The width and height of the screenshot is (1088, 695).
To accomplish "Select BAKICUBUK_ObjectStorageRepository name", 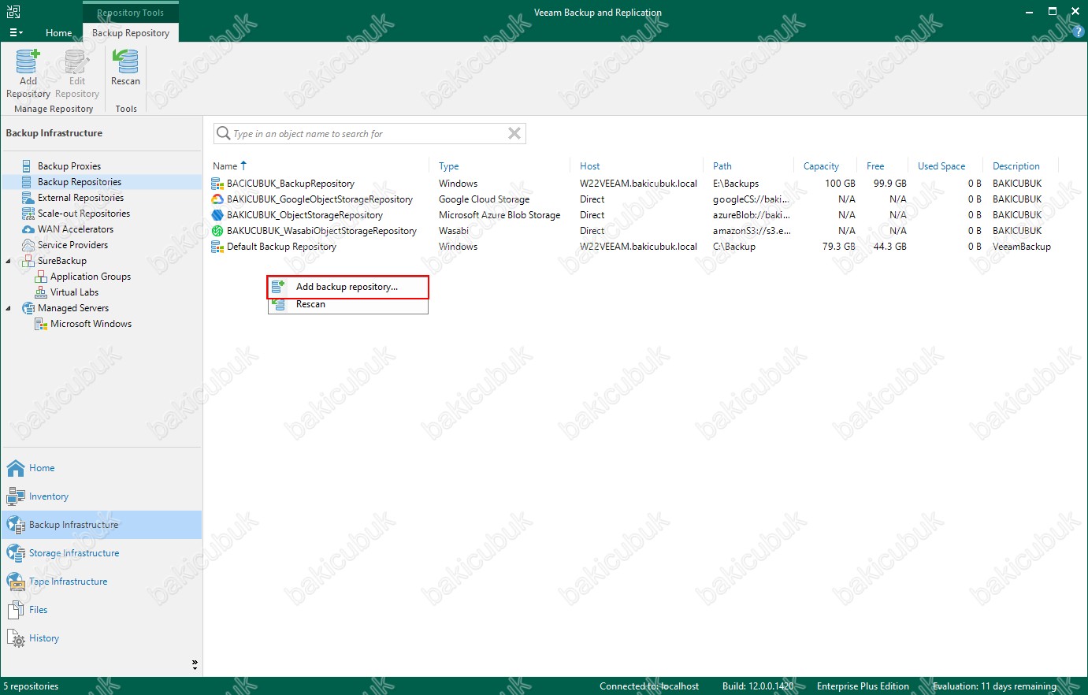I will click(305, 215).
